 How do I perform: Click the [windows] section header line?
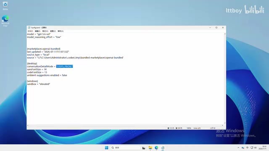point(32,81)
